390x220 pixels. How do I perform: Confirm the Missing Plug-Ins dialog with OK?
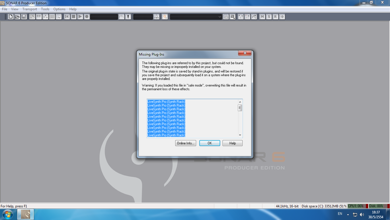tap(210, 143)
